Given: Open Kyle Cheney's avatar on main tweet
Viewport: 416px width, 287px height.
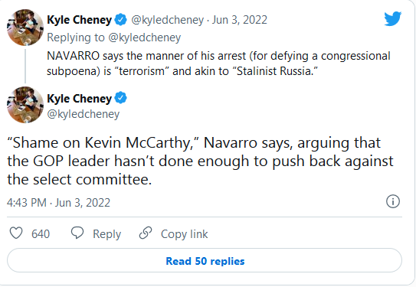Looking at the screenshot, I should (25, 105).
